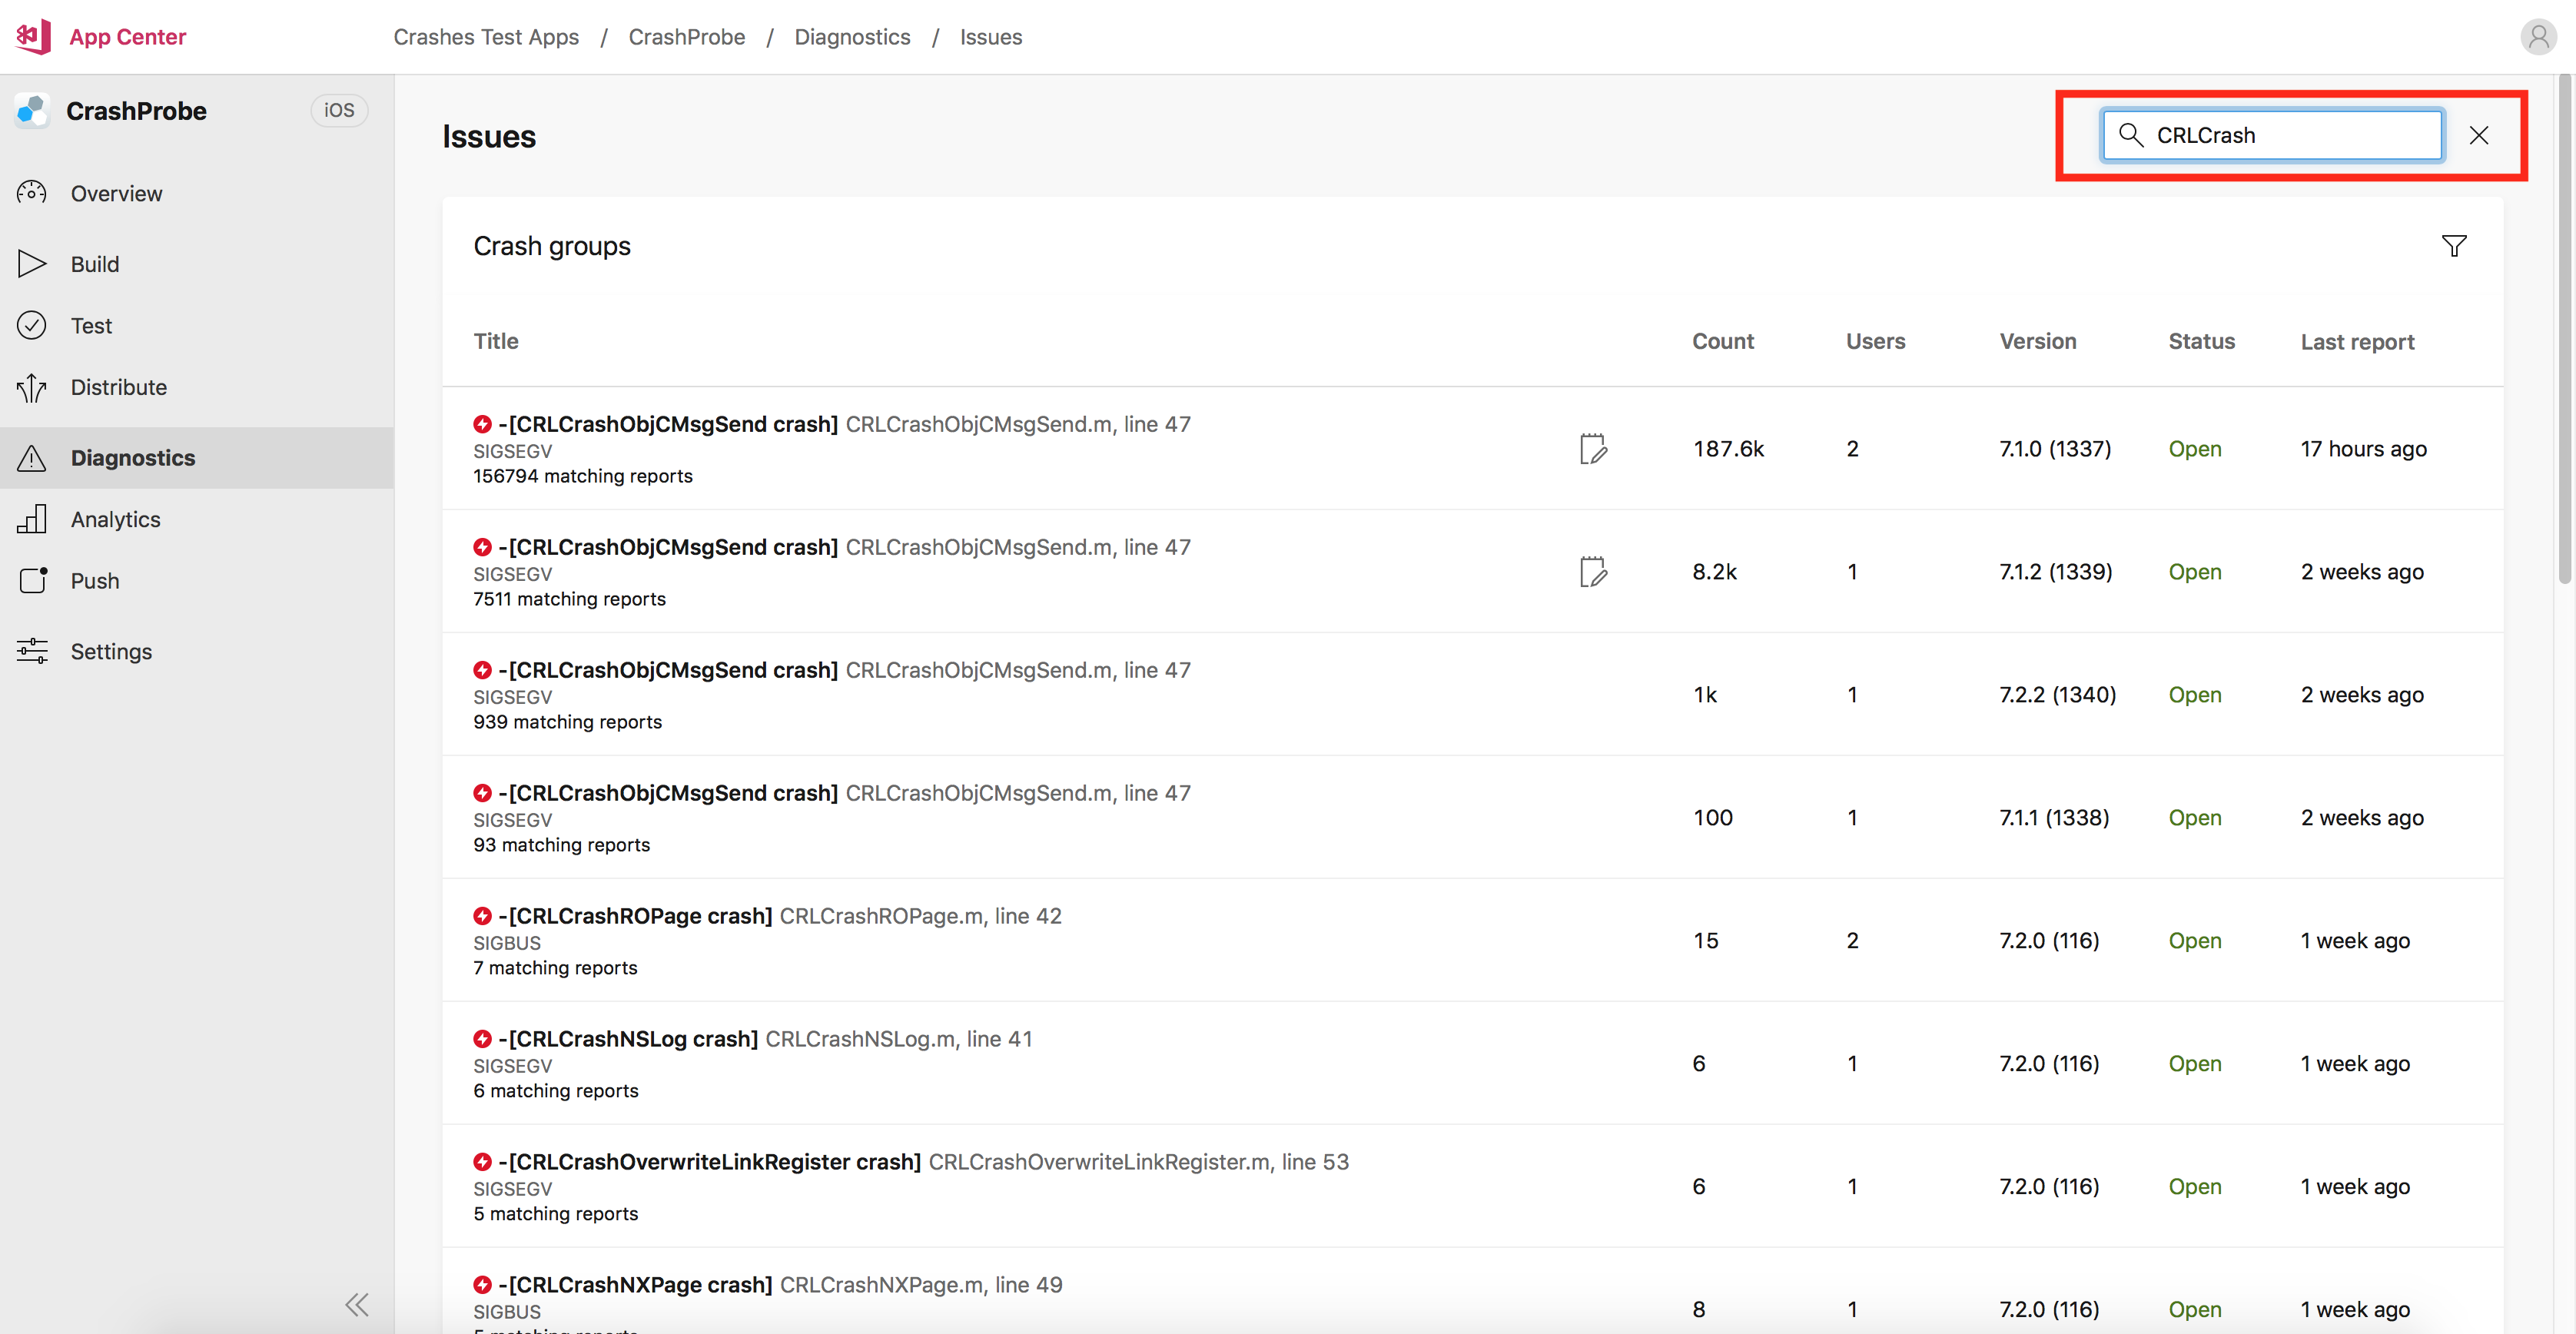Select the Test menu item
The height and width of the screenshot is (1334, 2576).
click(x=88, y=324)
